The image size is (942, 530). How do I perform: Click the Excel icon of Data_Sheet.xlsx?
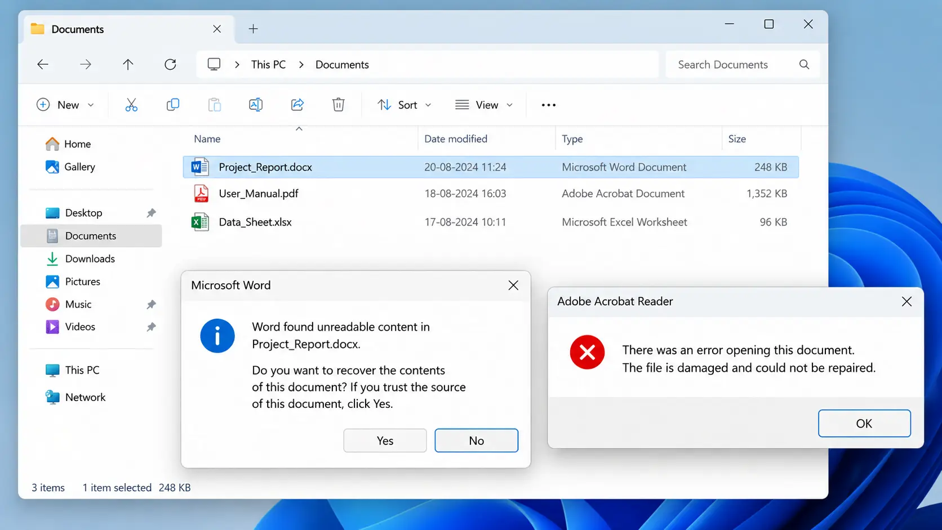tap(200, 222)
